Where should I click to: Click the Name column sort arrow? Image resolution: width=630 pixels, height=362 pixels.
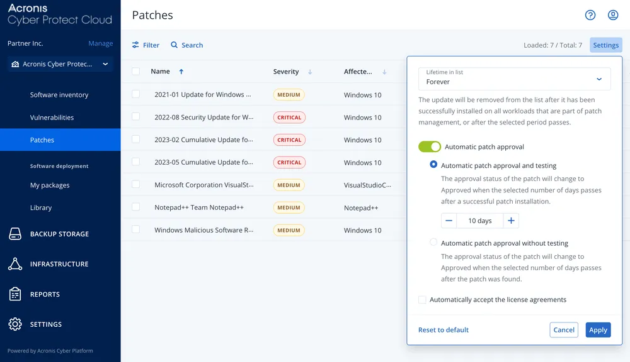click(181, 72)
